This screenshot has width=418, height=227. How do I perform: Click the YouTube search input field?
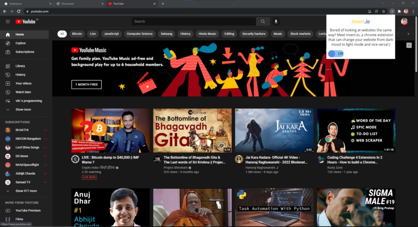point(194,21)
